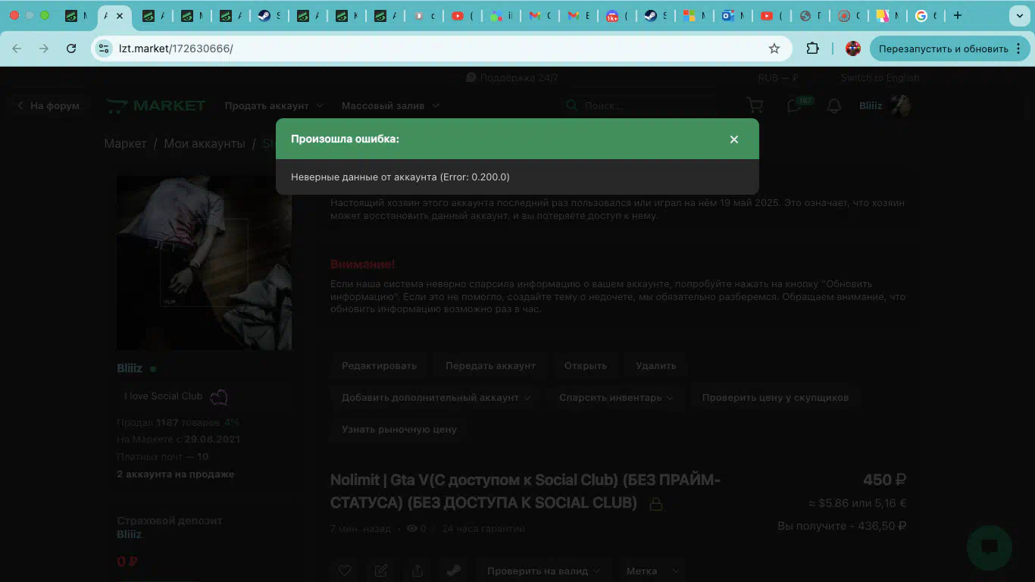The width and height of the screenshot is (1035, 582).
Task: Open the 2 аккаунта на продаже link
Action: click(176, 474)
